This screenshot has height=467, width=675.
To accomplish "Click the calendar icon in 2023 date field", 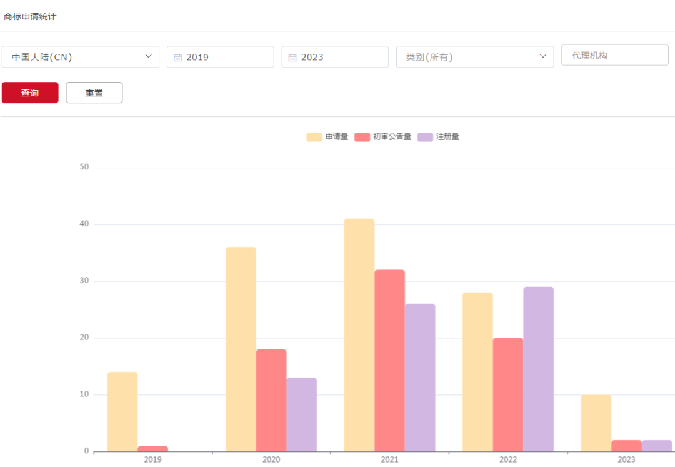I will (292, 58).
